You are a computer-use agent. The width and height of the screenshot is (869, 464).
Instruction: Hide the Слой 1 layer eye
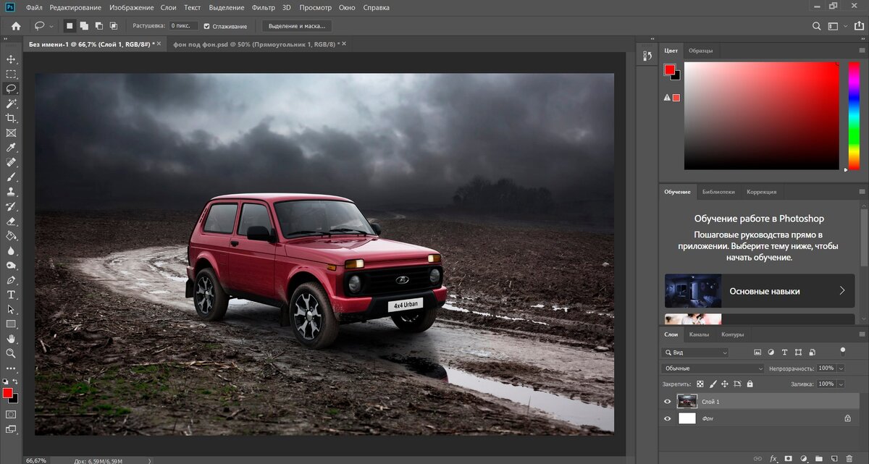pos(668,401)
